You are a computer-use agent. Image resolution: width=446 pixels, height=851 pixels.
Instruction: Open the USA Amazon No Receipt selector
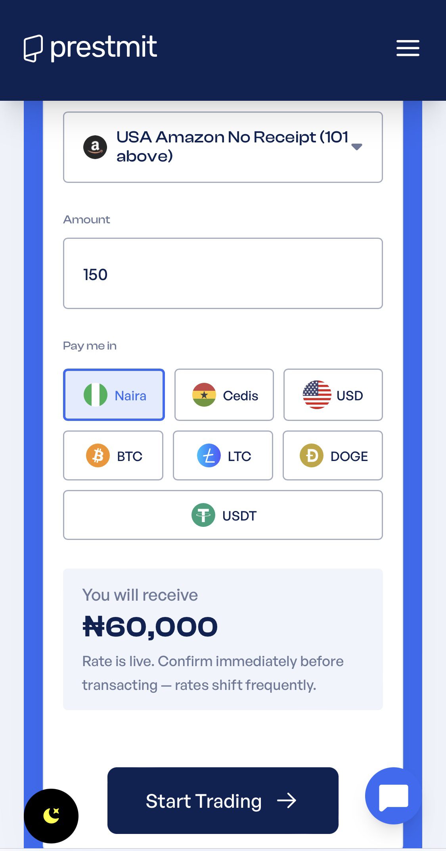[223, 147]
